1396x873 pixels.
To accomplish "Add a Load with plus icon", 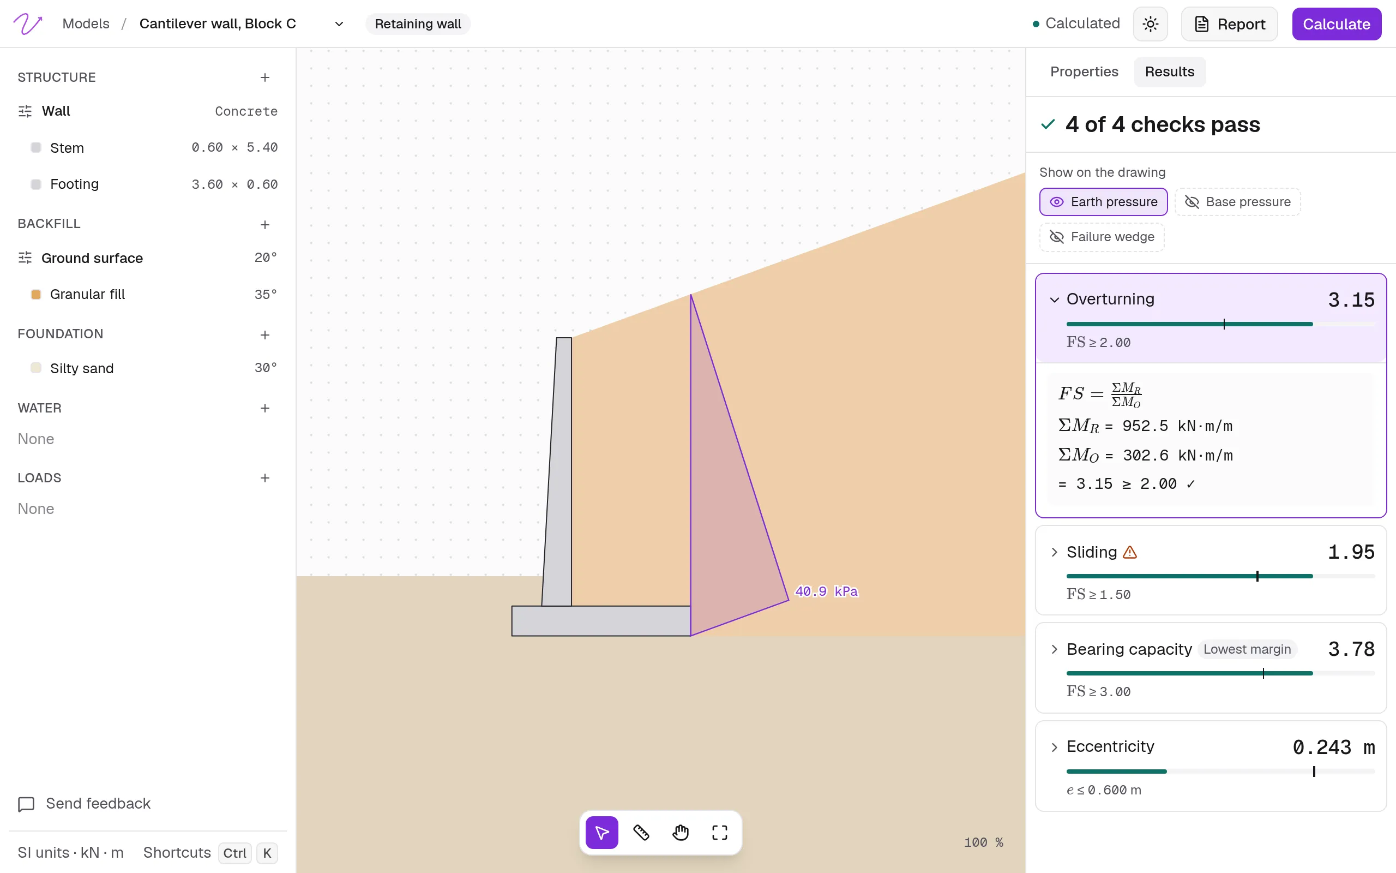I will tap(265, 478).
